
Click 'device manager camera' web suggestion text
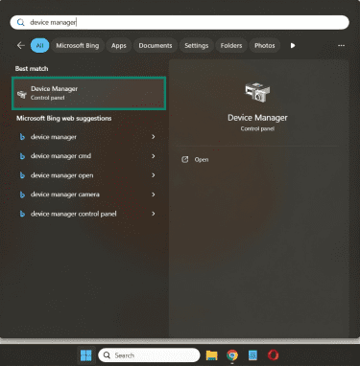pyautogui.click(x=65, y=194)
